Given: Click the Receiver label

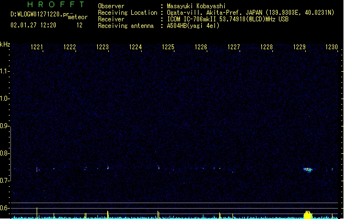Looking at the screenshot, I should point(111,19).
